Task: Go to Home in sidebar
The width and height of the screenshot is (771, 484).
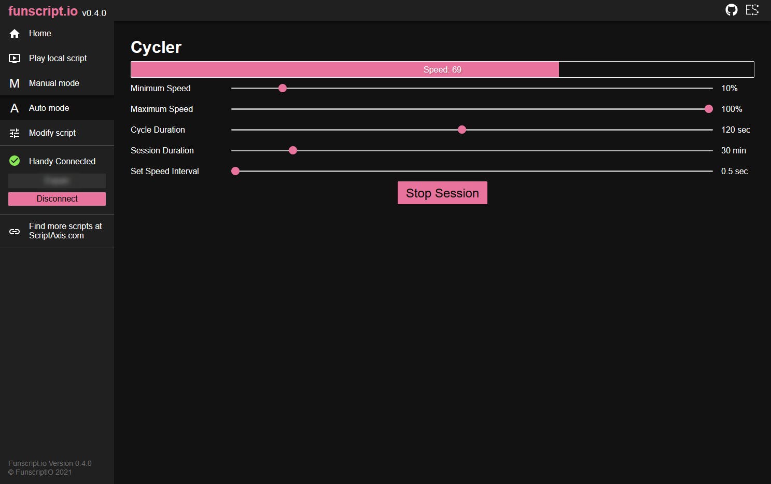Action: [57, 33]
